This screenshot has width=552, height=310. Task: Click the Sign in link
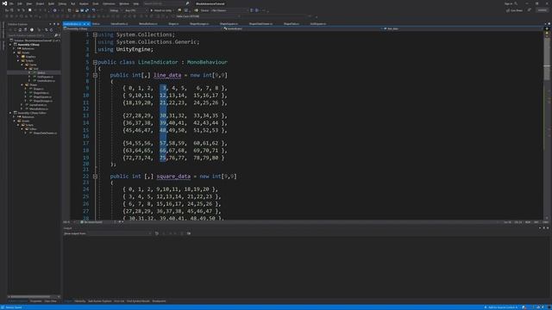pyautogui.click(x=508, y=3)
